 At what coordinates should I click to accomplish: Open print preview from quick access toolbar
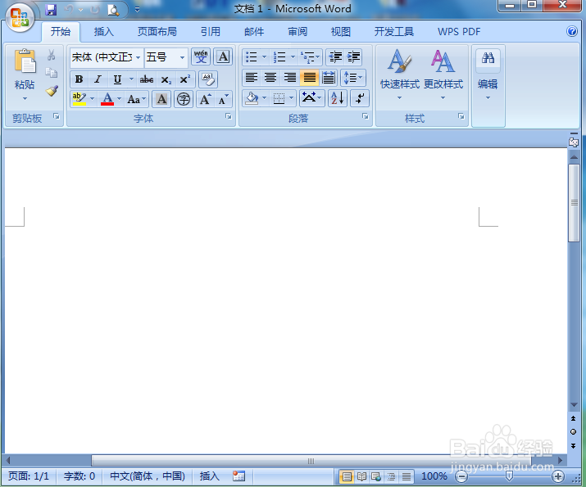tap(113, 10)
